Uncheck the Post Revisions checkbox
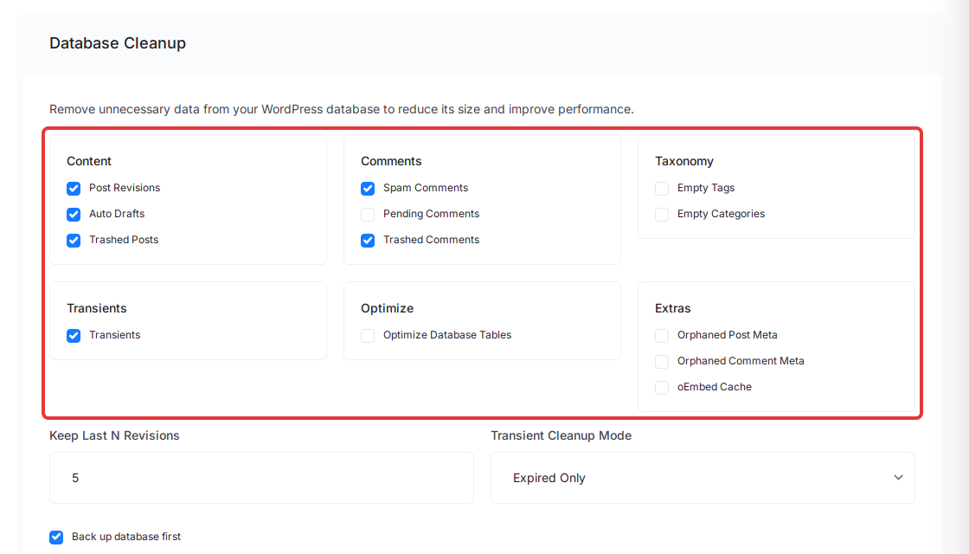The image size is (969, 554). [74, 188]
